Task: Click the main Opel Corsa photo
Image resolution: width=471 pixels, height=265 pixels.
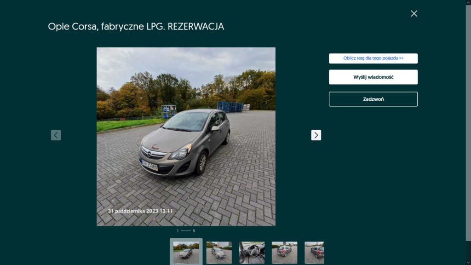Action: pyautogui.click(x=186, y=136)
